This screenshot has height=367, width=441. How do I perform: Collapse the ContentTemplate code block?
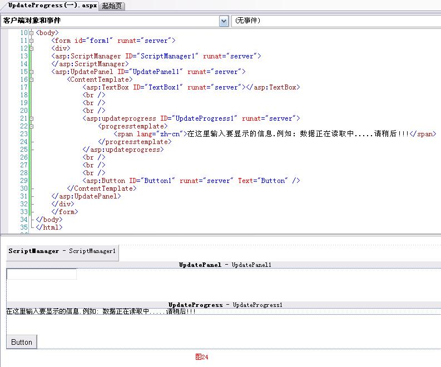31,80
